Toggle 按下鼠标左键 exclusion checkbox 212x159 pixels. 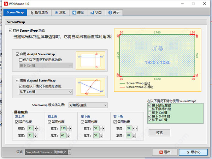tap(149, 105)
